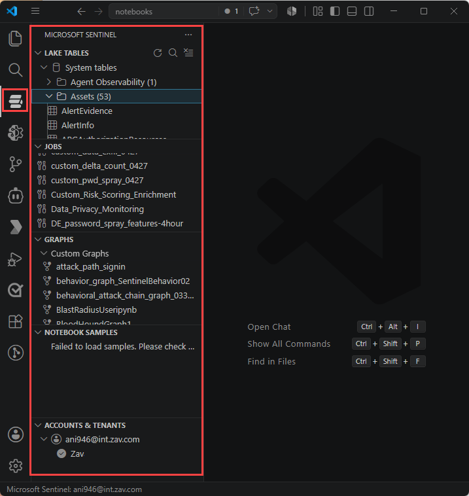The width and height of the screenshot is (469, 496).
Task: Go back using the left arrow
Action: click(x=81, y=12)
